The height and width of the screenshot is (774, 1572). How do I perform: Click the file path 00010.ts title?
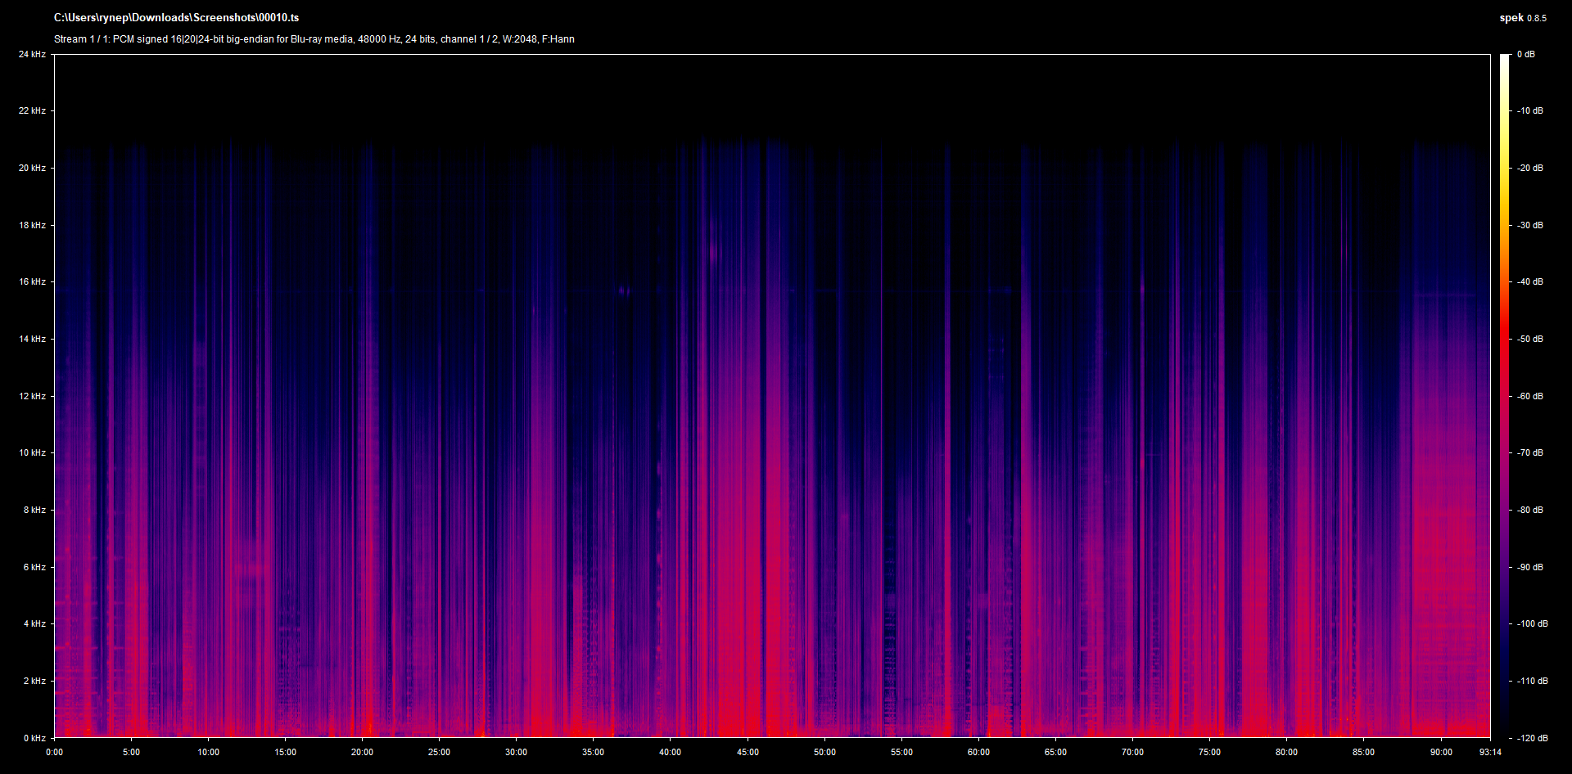176,17
